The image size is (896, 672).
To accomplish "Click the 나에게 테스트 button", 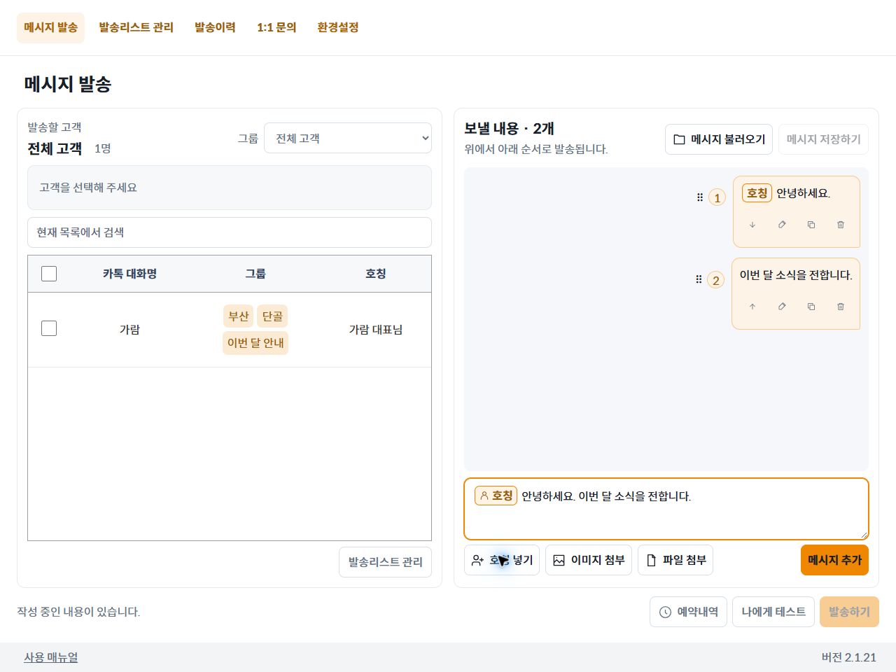I will tap(773, 612).
